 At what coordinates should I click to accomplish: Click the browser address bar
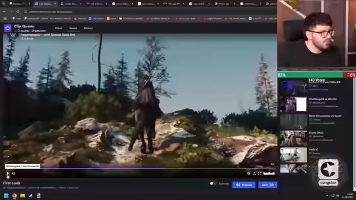point(150,12)
